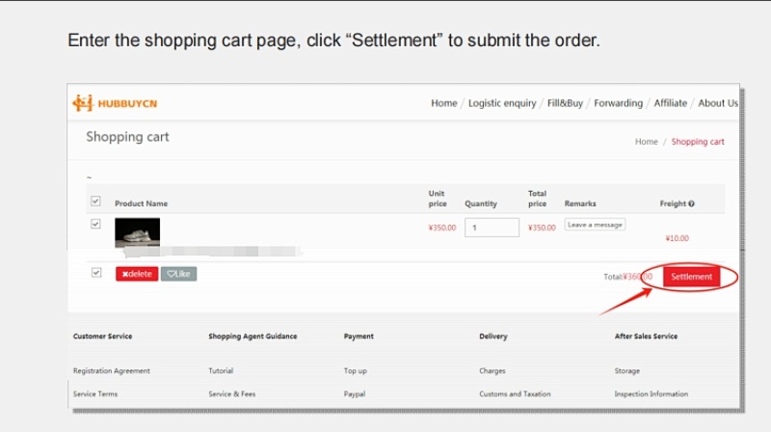Open the Forwarding navigation item

click(618, 103)
